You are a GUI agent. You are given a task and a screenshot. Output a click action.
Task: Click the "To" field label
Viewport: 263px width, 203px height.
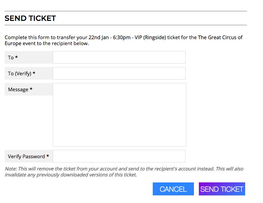coord(11,58)
